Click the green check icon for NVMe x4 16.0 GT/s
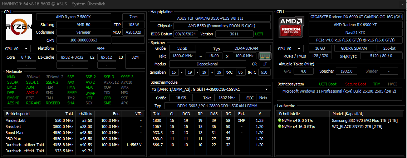 (280, 126)
